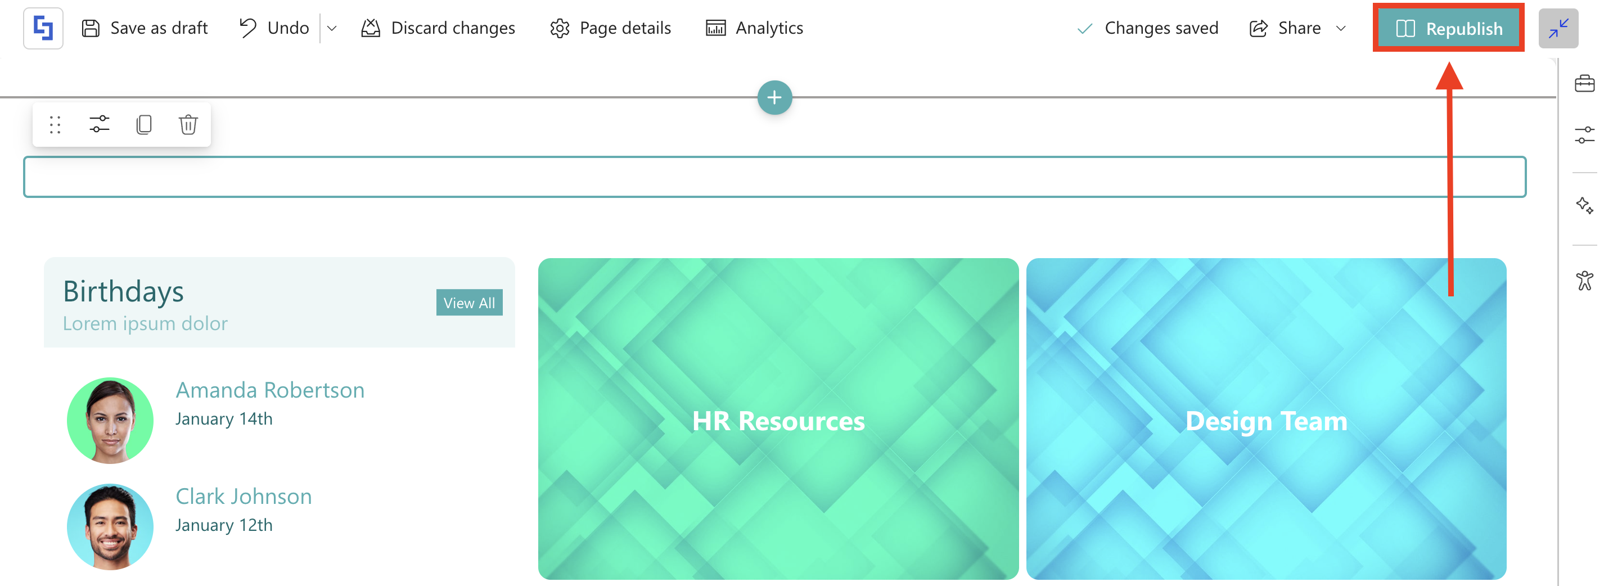Screen dimensions: 1604x586
Task: Click the Republish button
Action: tap(1448, 28)
